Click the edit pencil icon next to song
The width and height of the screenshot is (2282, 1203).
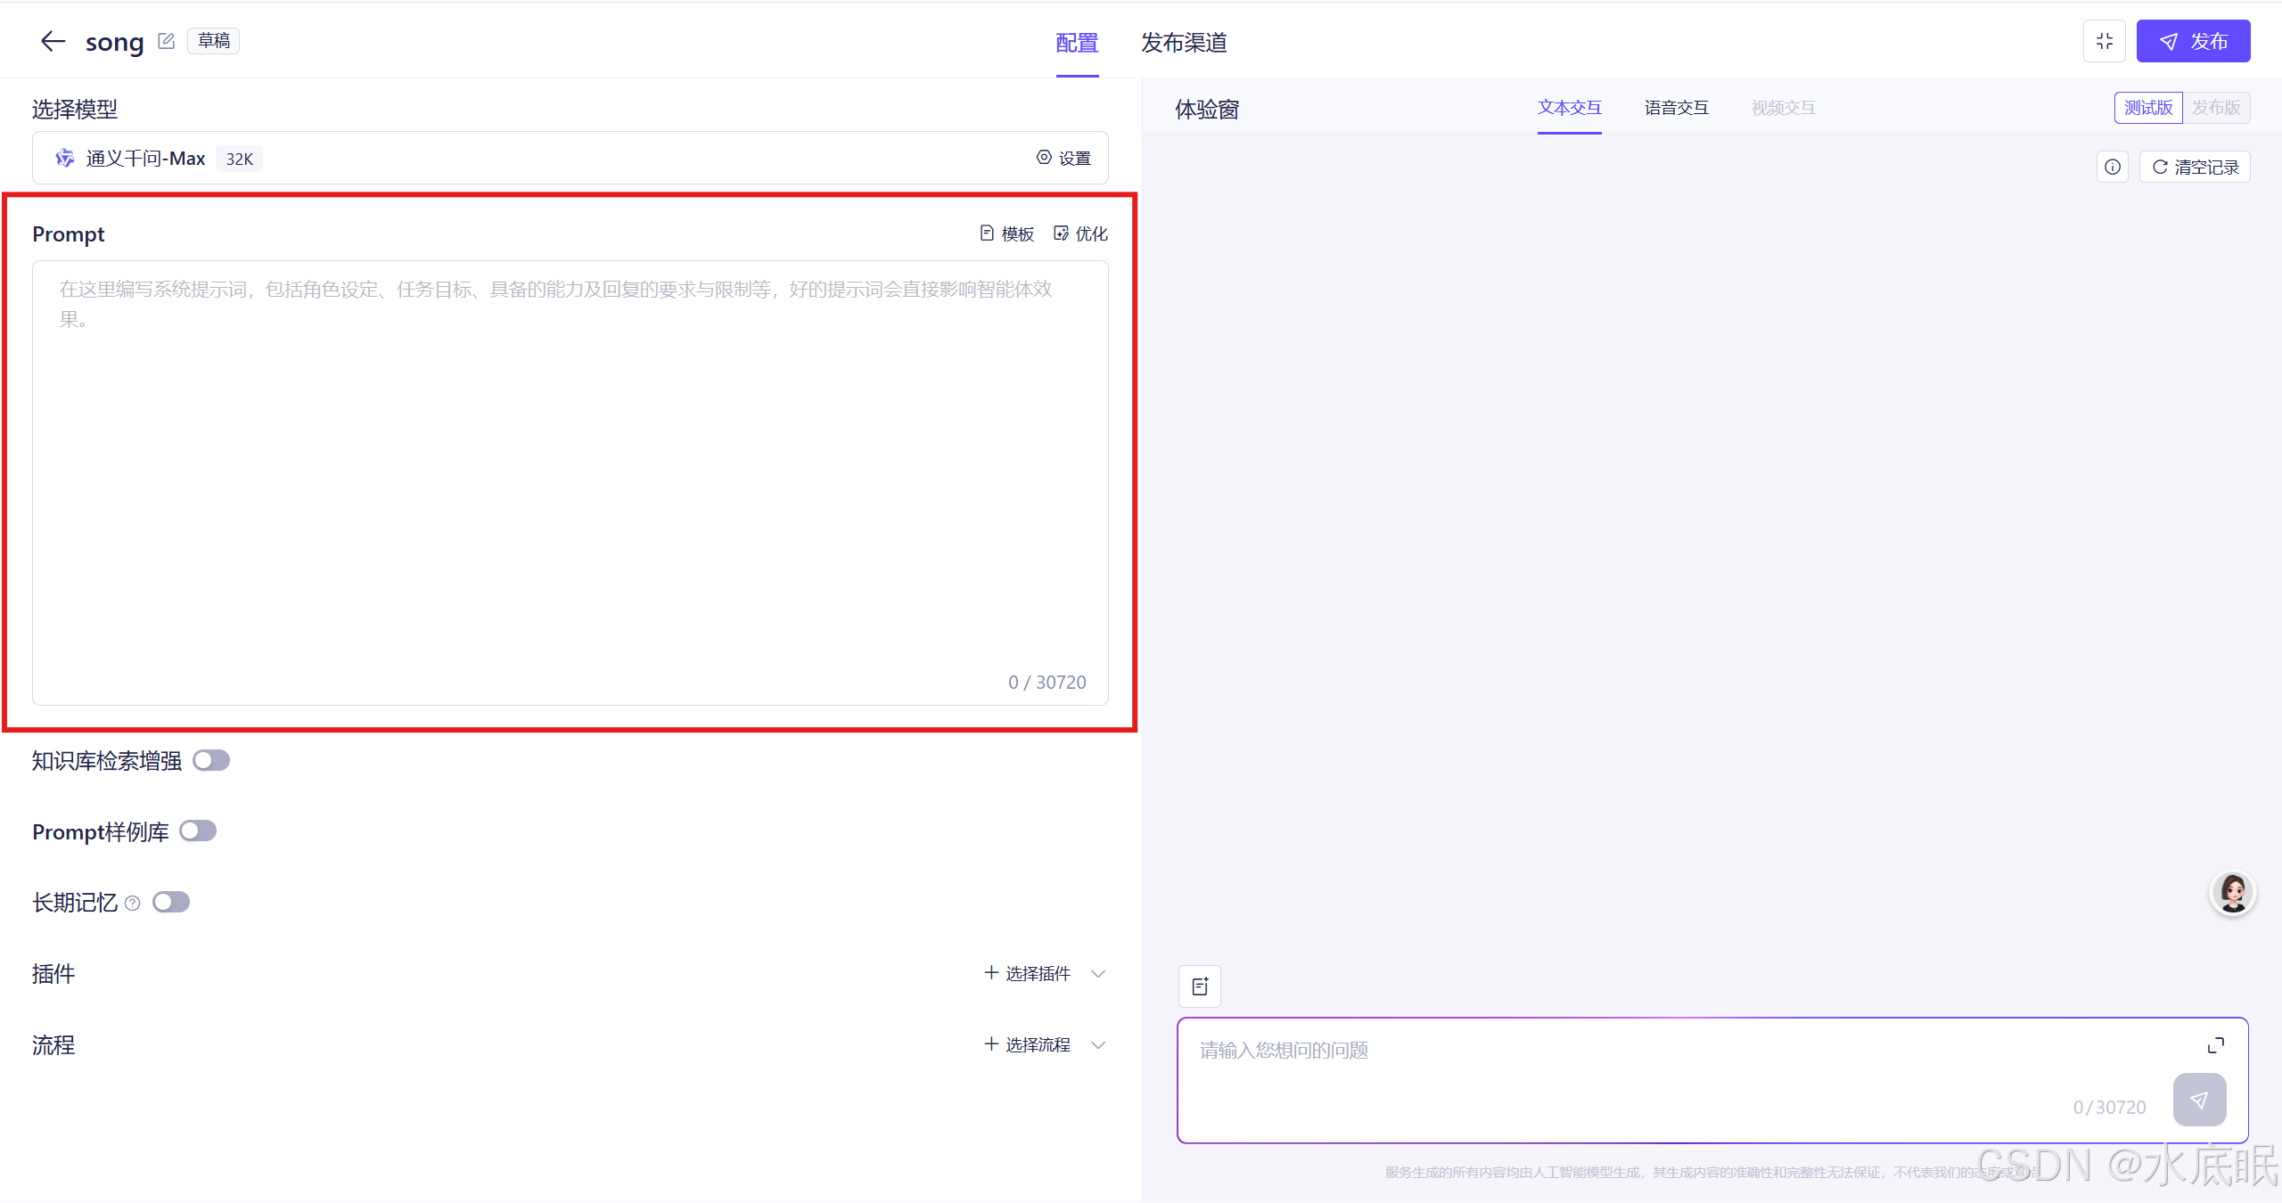[x=166, y=41]
